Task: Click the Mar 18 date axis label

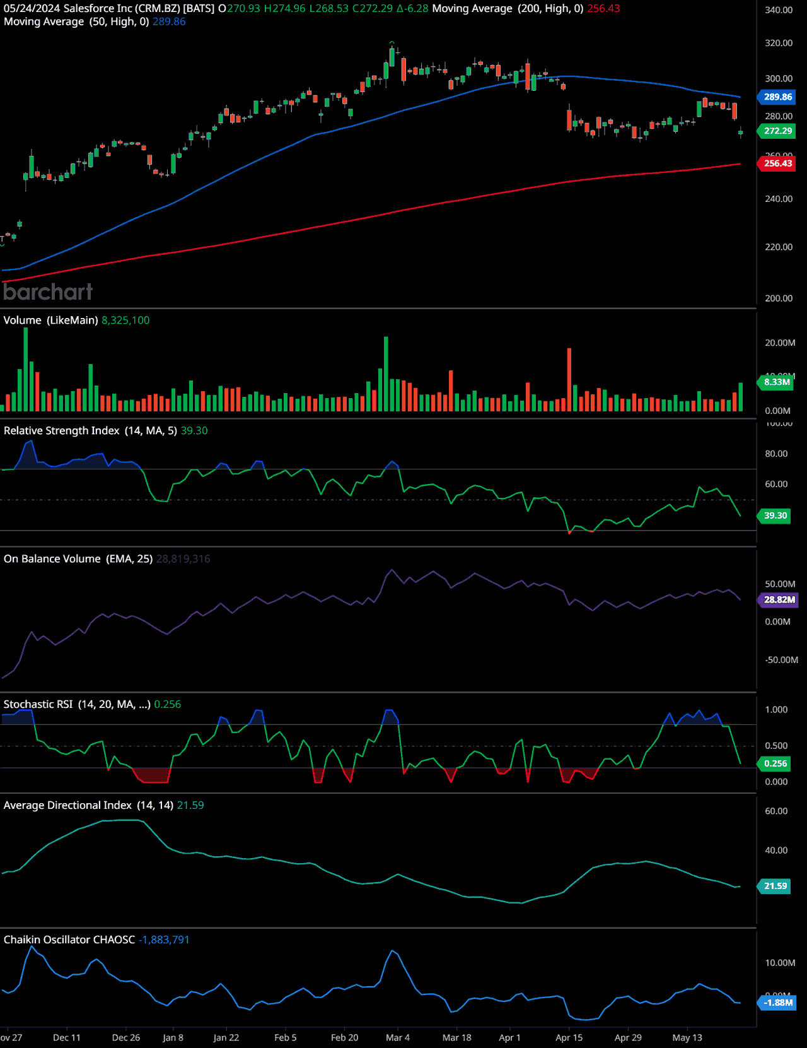Action: 457,1038
